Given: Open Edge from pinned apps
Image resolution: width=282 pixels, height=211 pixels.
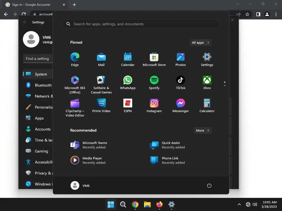Looking at the screenshot, I should pos(75,60).
